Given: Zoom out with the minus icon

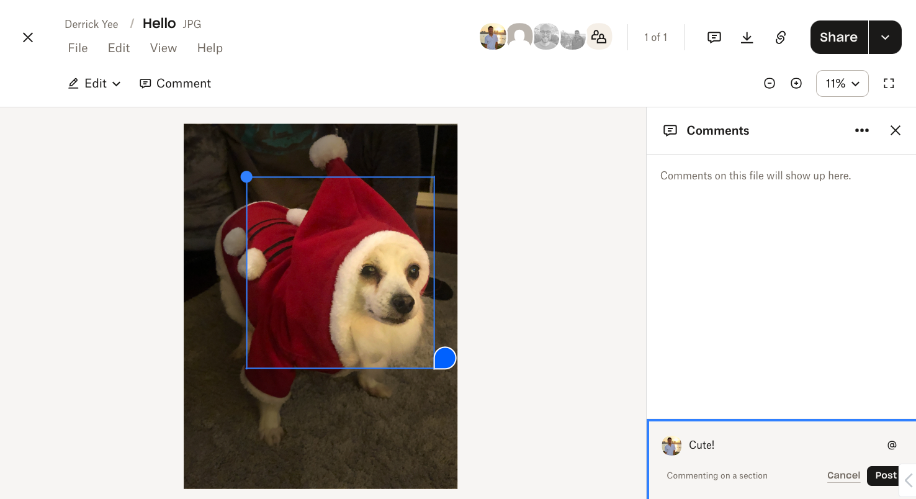Looking at the screenshot, I should pos(770,83).
